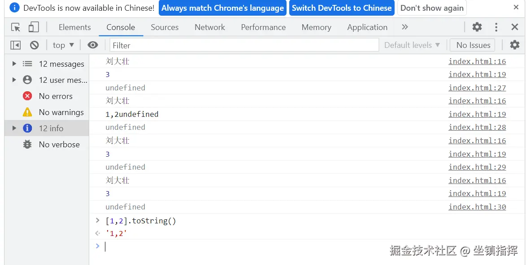Click the '1,2' result string
The image size is (526, 265).
pos(116,234)
